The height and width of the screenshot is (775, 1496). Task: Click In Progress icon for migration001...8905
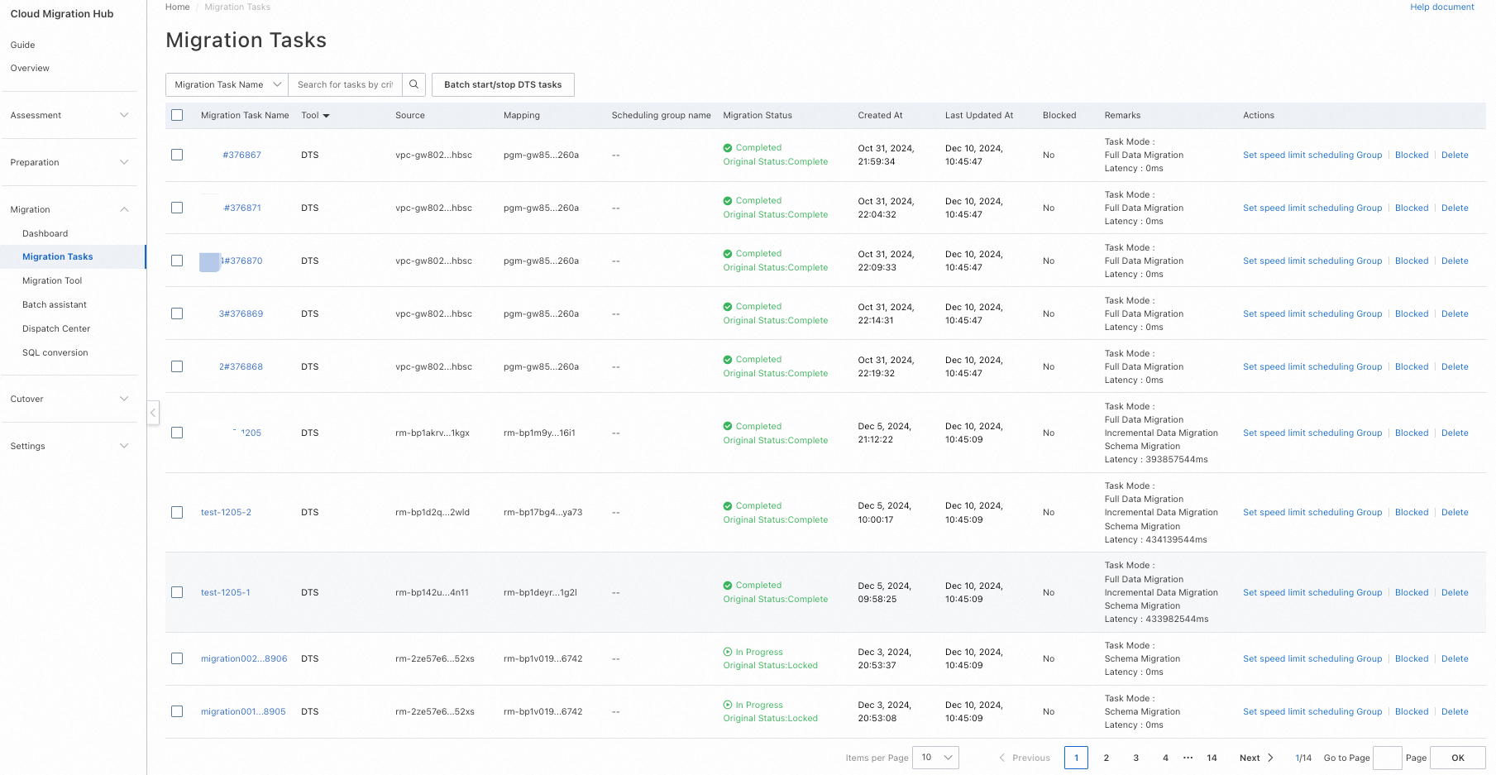click(x=728, y=705)
